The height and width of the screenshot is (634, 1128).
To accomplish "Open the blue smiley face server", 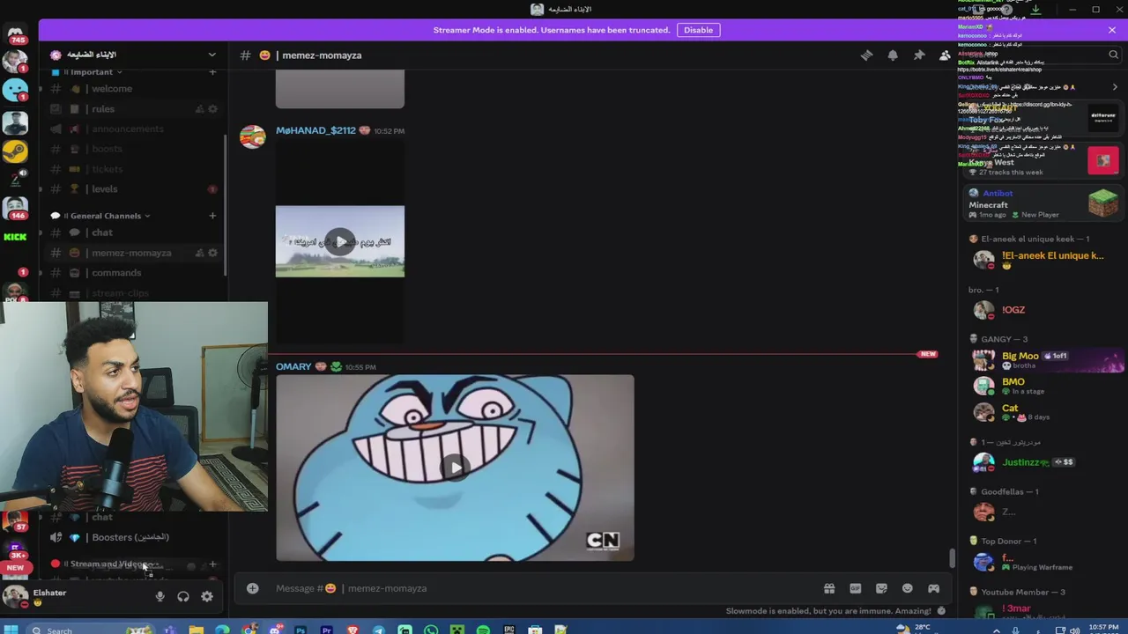I will point(15,90).
